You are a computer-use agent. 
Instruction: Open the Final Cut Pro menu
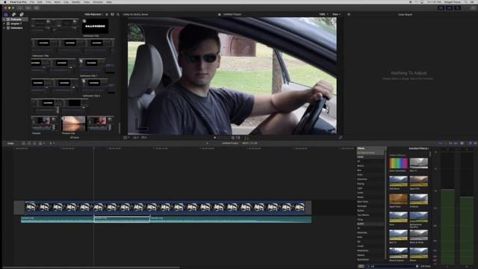click(18, 1)
